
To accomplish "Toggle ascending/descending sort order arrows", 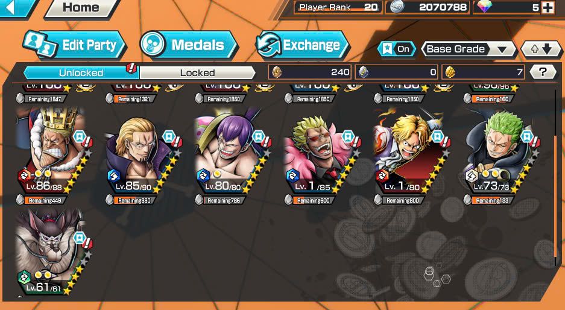I will pos(541,49).
